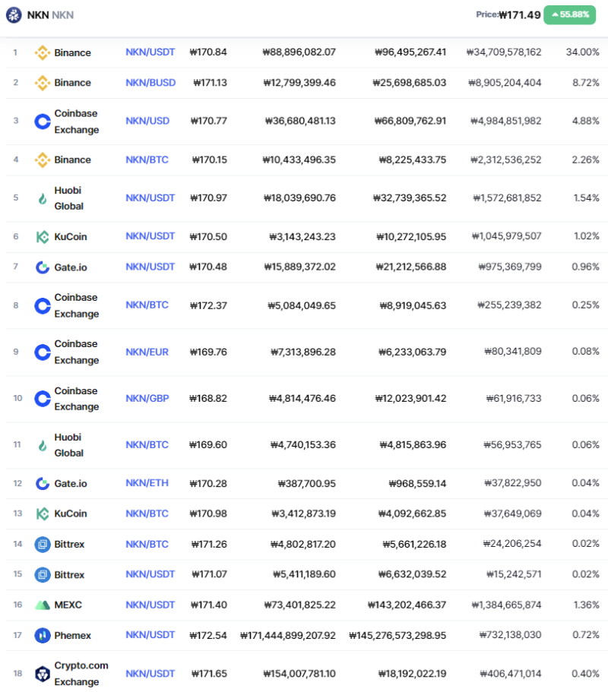
Task: Select the Binance name in row 4
Action: (x=72, y=160)
